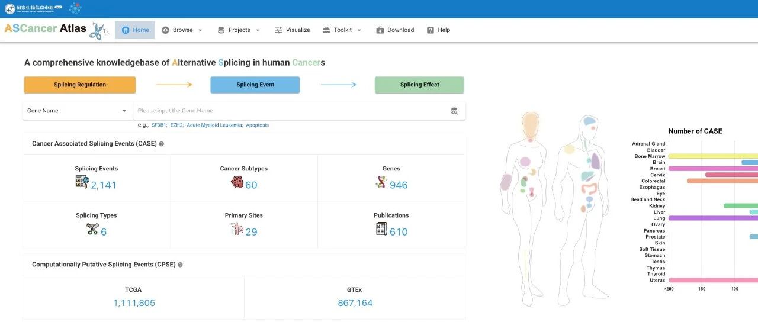Click the SF3B1 example link
Viewport: 758px width, 322px height.
click(x=159, y=125)
